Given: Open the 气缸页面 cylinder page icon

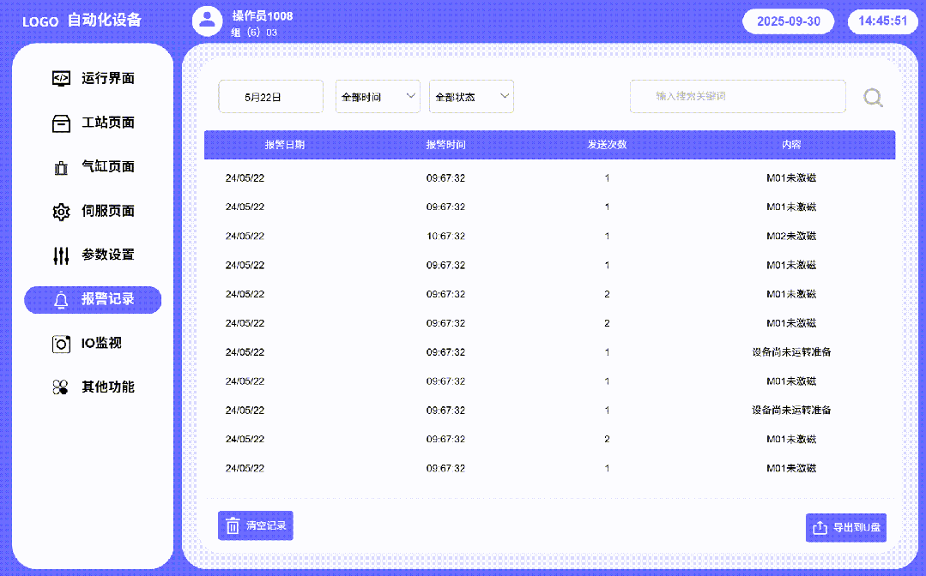Looking at the screenshot, I should click(60, 166).
